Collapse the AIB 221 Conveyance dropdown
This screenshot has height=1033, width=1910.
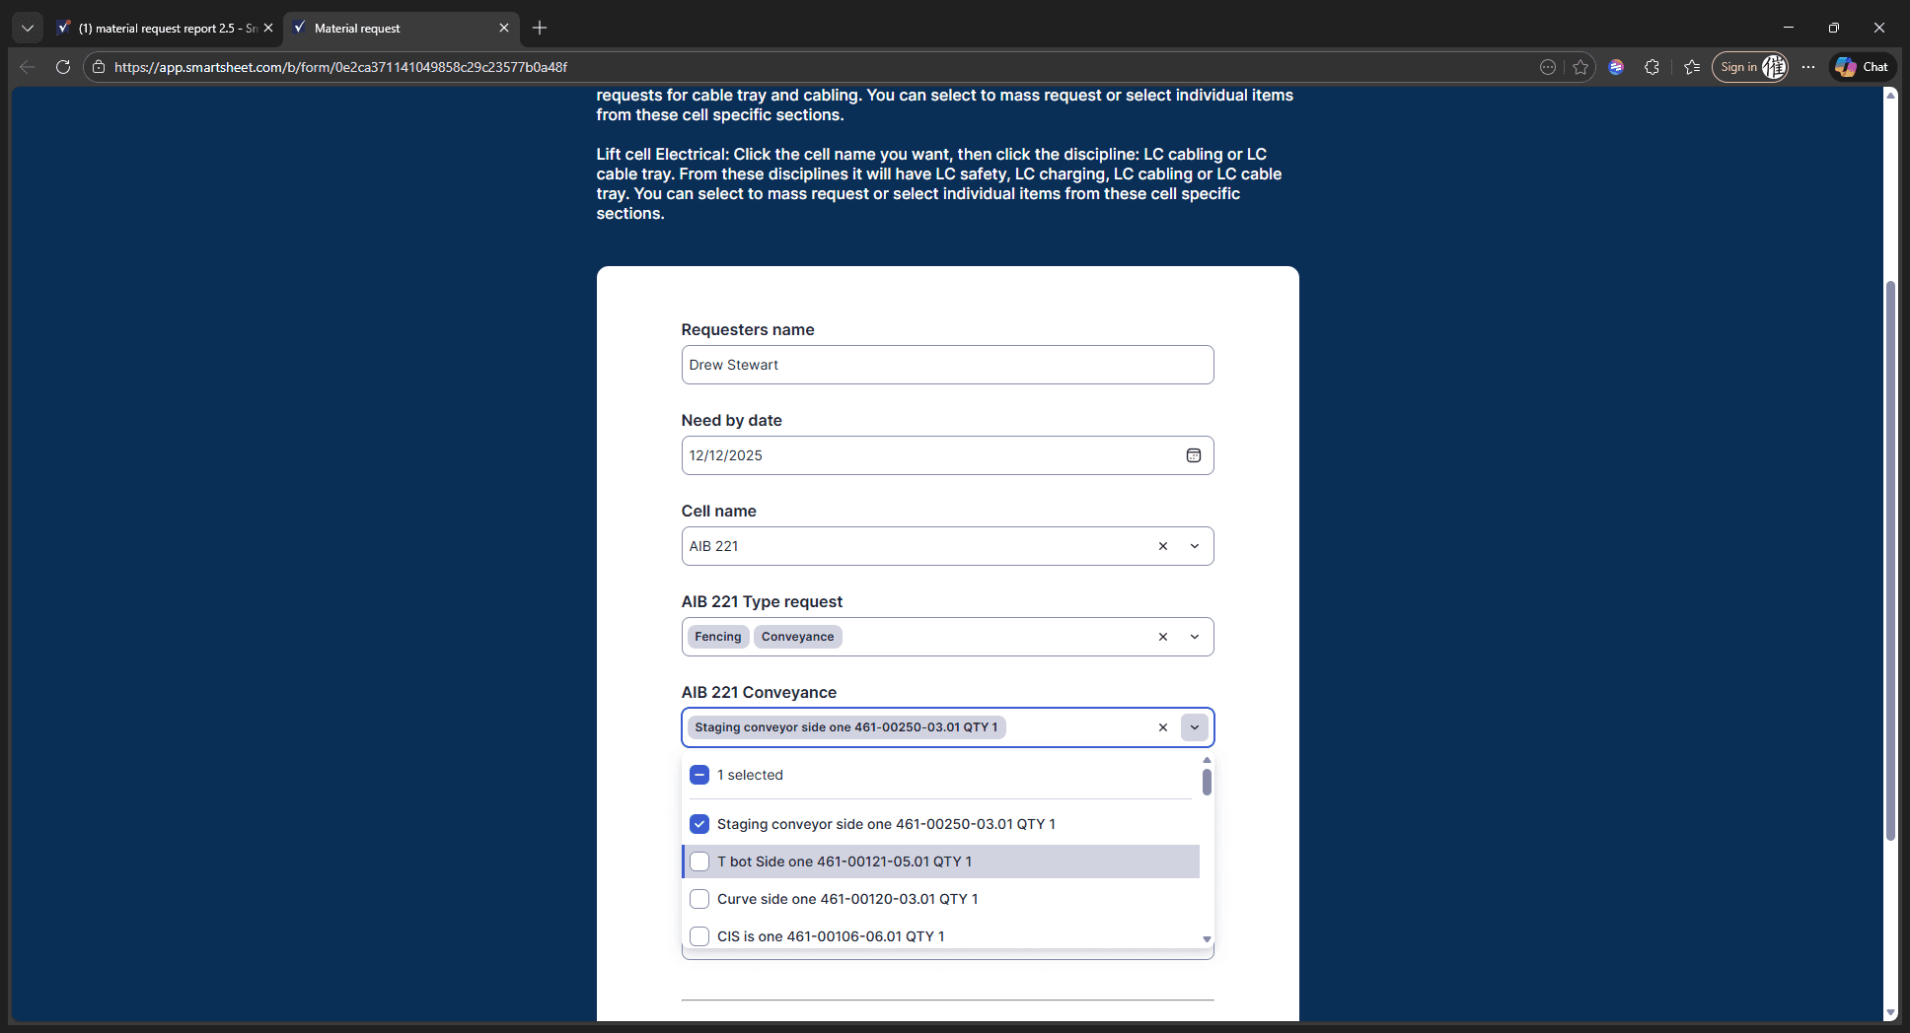(x=1195, y=727)
